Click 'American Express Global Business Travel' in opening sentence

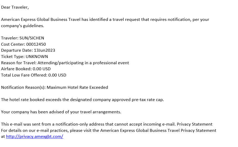click(41, 20)
